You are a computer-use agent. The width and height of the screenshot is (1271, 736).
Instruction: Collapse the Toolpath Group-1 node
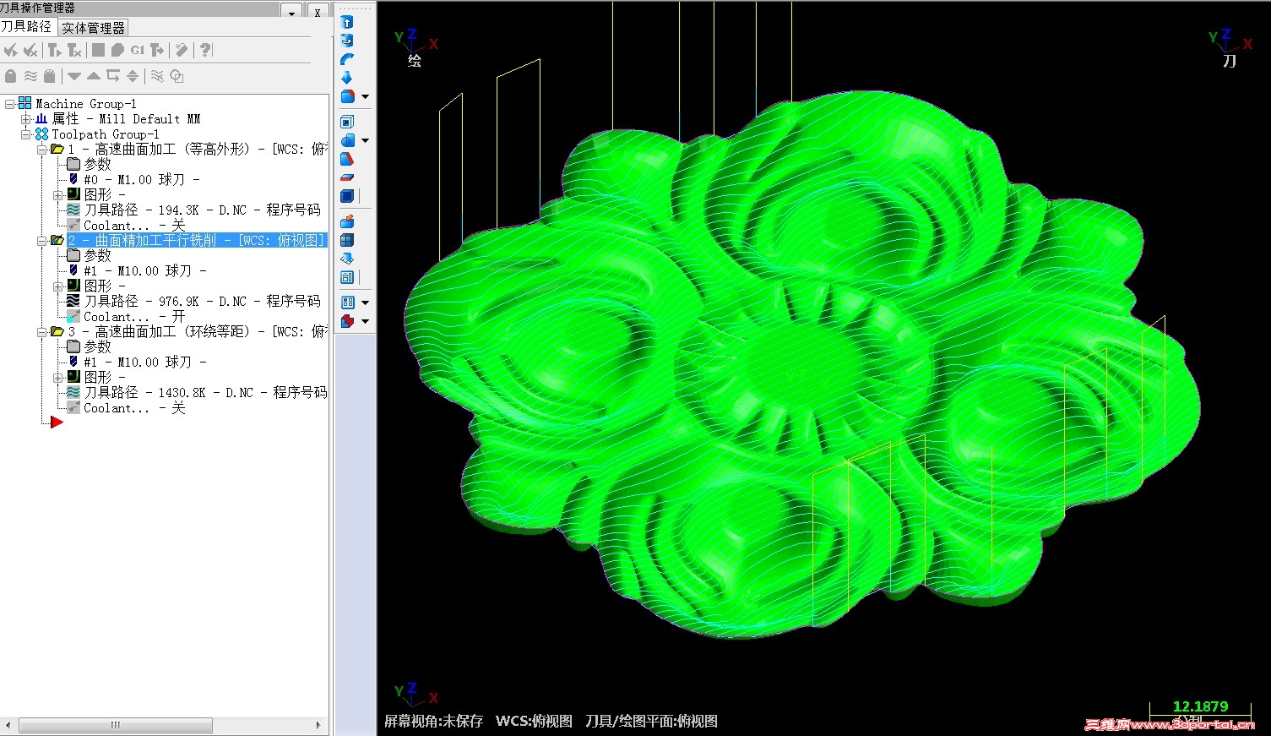pyautogui.click(x=25, y=134)
